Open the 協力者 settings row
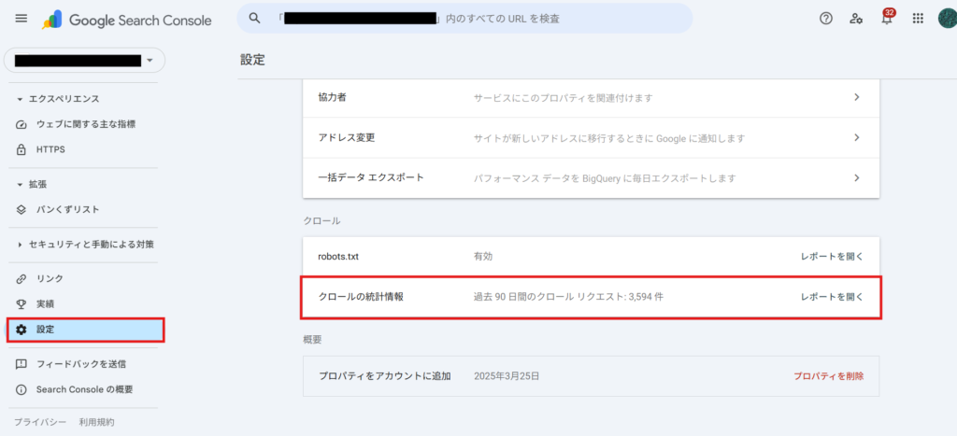Image resolution: width=957 pixels, height=436 pixels. tap(591, 98)
